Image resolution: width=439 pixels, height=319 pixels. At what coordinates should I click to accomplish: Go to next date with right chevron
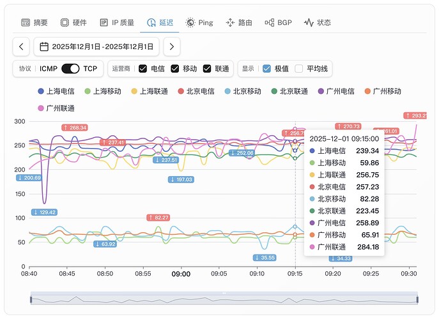tap(172, 47)
